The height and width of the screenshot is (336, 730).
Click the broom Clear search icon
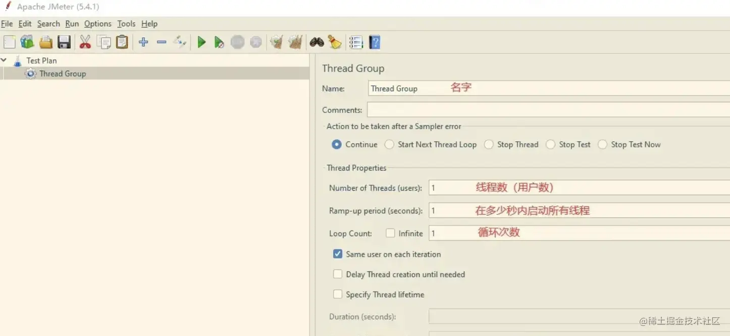(x=334, y=42)
